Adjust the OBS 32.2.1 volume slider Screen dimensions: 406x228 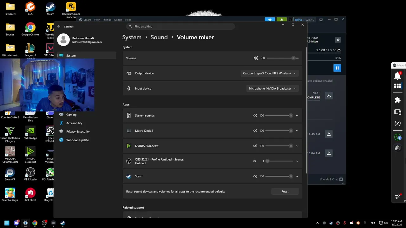[279, 161]
